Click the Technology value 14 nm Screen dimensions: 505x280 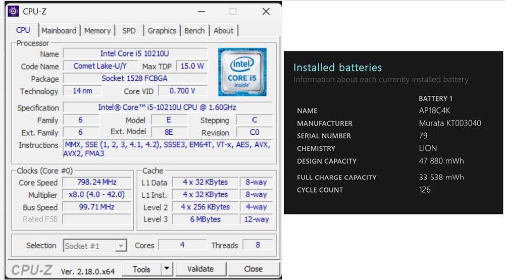[x=82, y=91]
